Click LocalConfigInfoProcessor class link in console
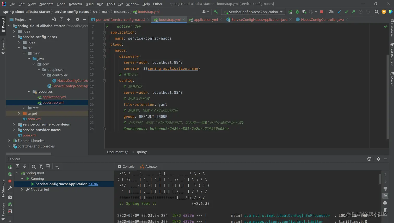Image resolution: width=394 pixels, height=223 pixels. pos(287,215)
